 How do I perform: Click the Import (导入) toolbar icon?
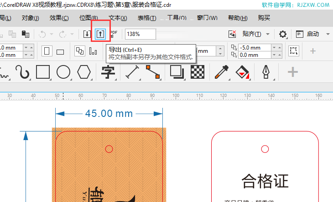[x=87, y=34]
